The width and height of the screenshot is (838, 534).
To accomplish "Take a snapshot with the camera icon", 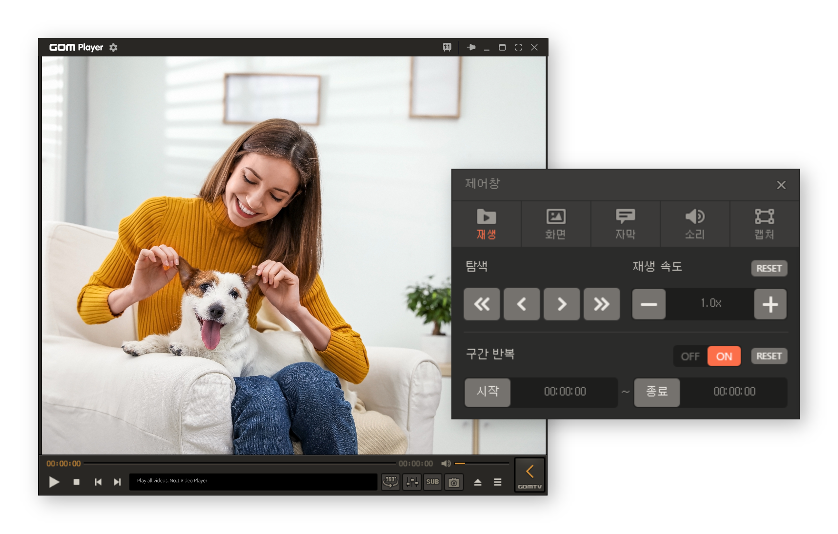I will (454, 482).
